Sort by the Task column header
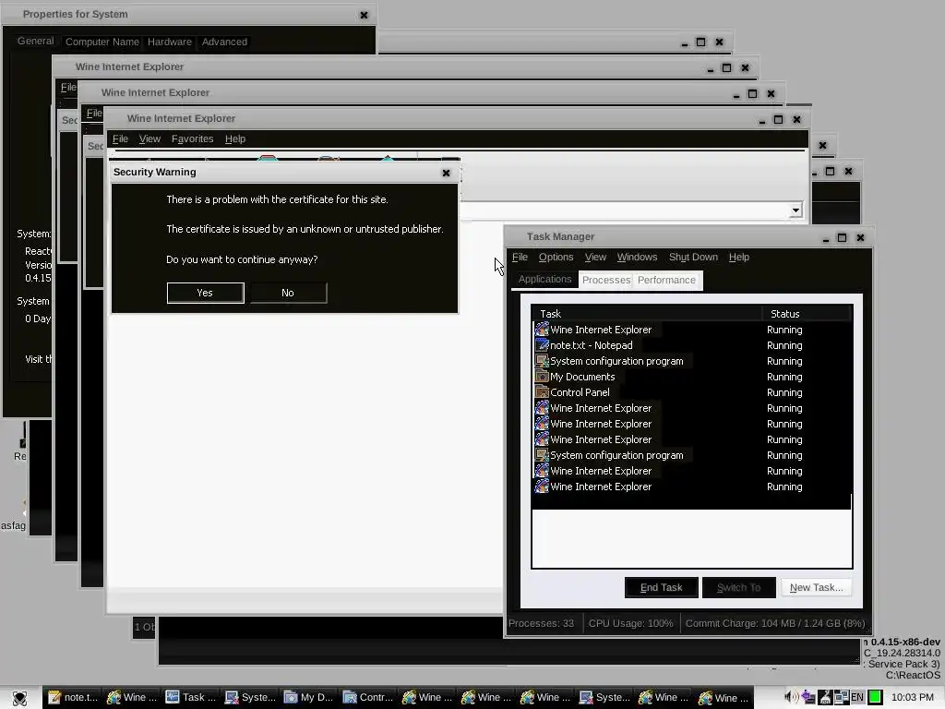Screen dimensions: 945x709 pyautogui.click(x=647, y=314)
